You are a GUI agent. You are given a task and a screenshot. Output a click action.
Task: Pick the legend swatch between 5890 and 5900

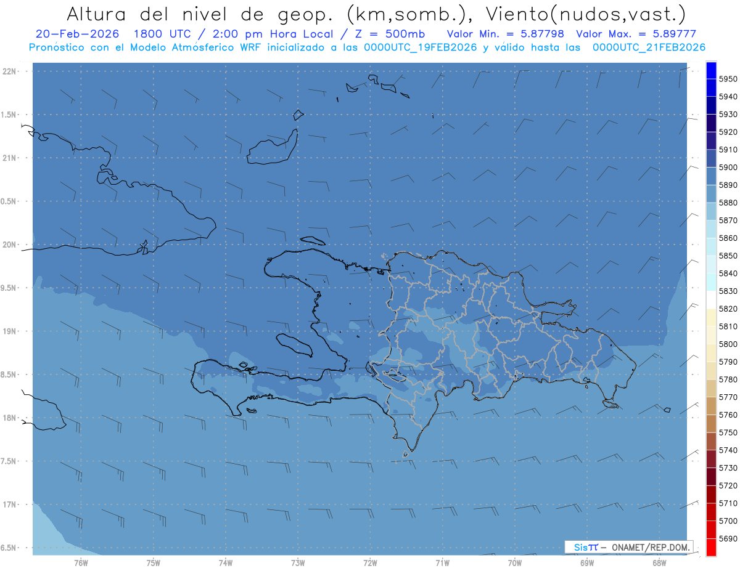click(710, 177)
